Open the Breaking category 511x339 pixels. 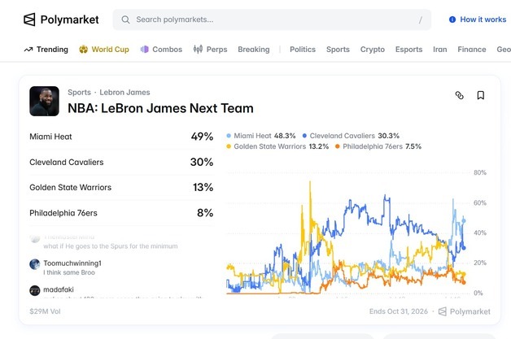click(254, 49)
